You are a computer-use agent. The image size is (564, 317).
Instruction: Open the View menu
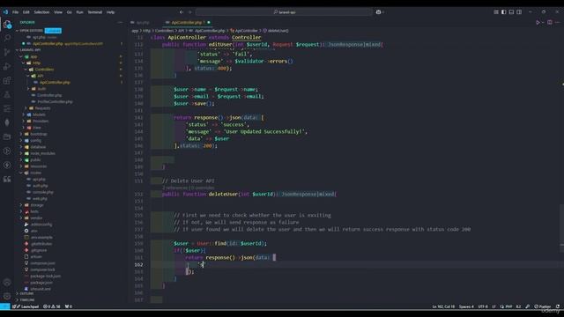coord(58,11)
